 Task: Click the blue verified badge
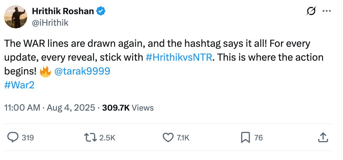[x=101, y=11]
